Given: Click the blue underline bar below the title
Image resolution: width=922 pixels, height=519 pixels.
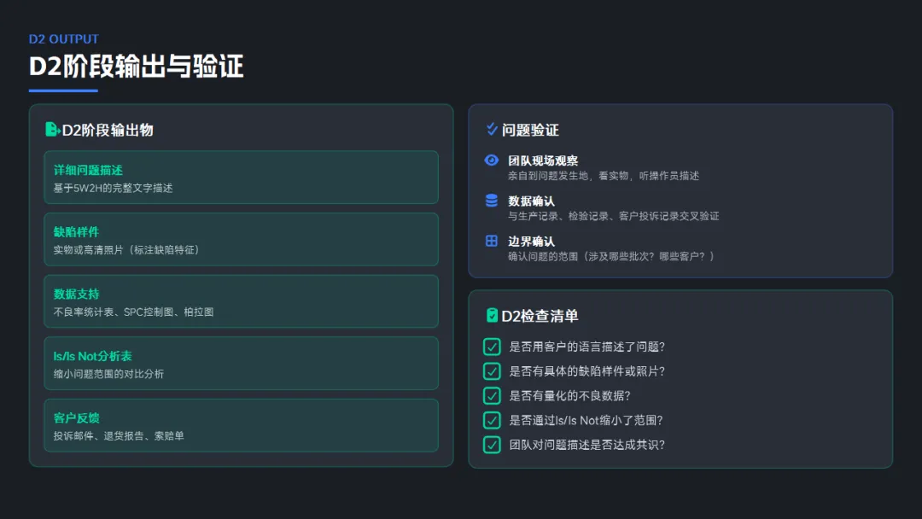Looking at the screenshot, I should (x=63, y=90).
